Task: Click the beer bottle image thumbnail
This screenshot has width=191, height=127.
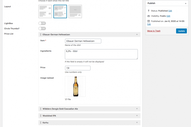Action: pos(75,86)
